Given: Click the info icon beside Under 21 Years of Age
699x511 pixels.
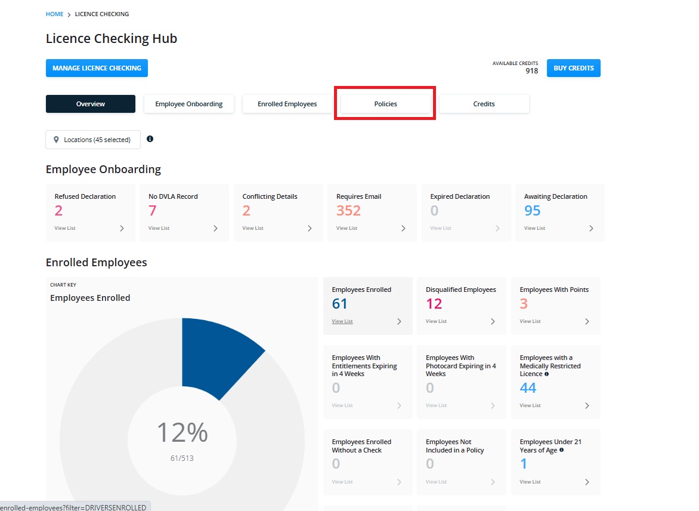Looking at the screenshot, I should pyautogui.click(x=561, y=450).
